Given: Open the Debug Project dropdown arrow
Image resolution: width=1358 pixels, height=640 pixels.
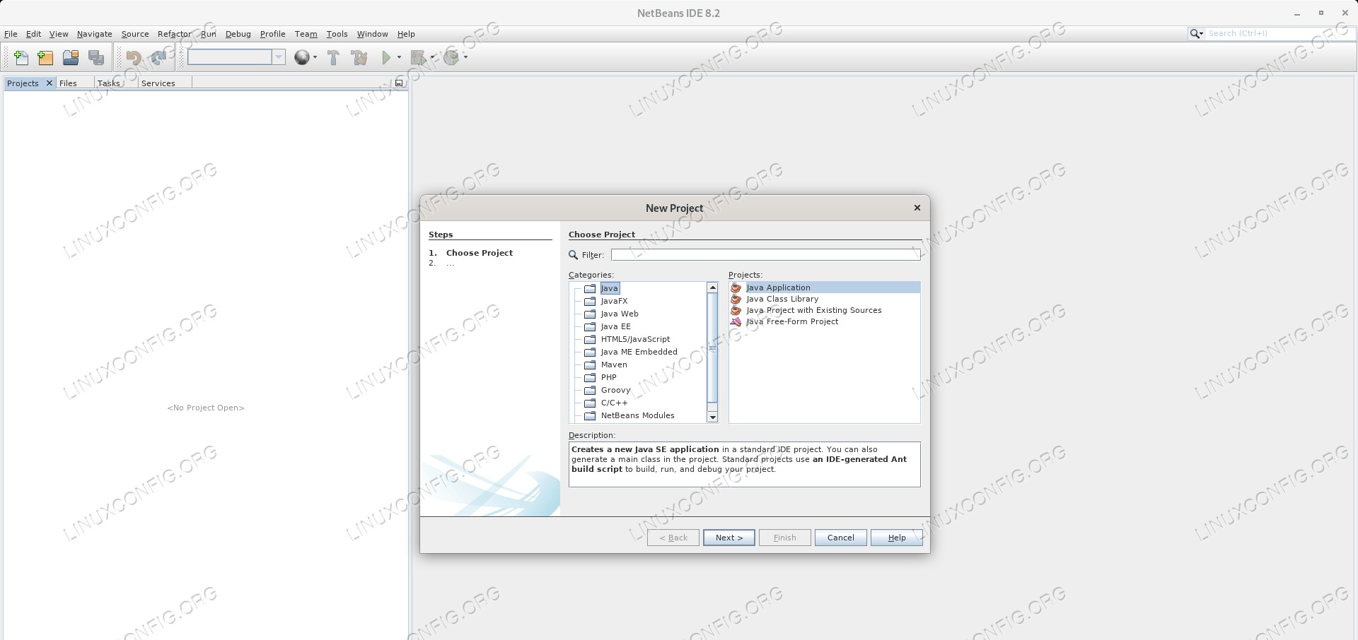Looking at the screenshot, I should click(433, 57).
